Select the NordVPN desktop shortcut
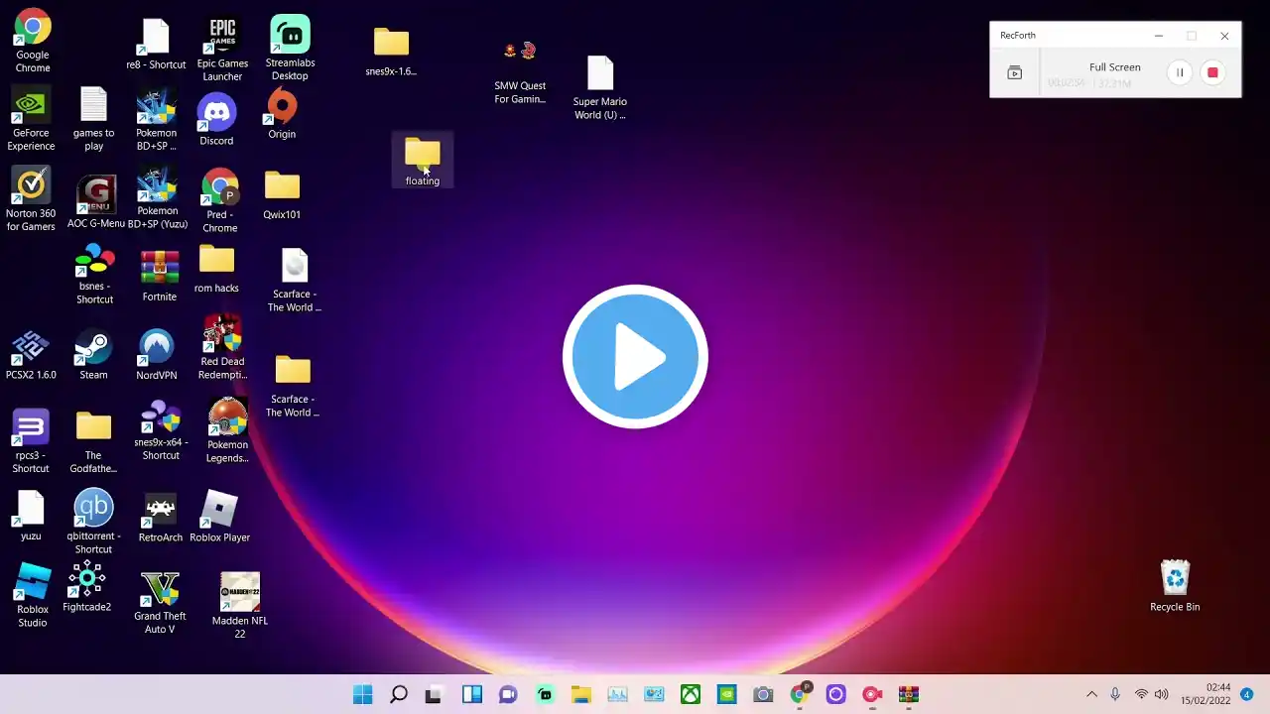This screenshot has height=714, width=1270. (x=157, y=355)
